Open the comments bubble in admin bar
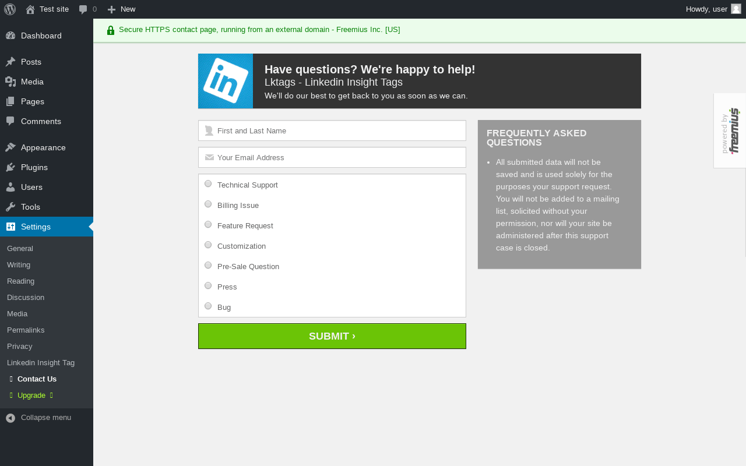Viewport: 746px width, 466px height. pos(83,9)
